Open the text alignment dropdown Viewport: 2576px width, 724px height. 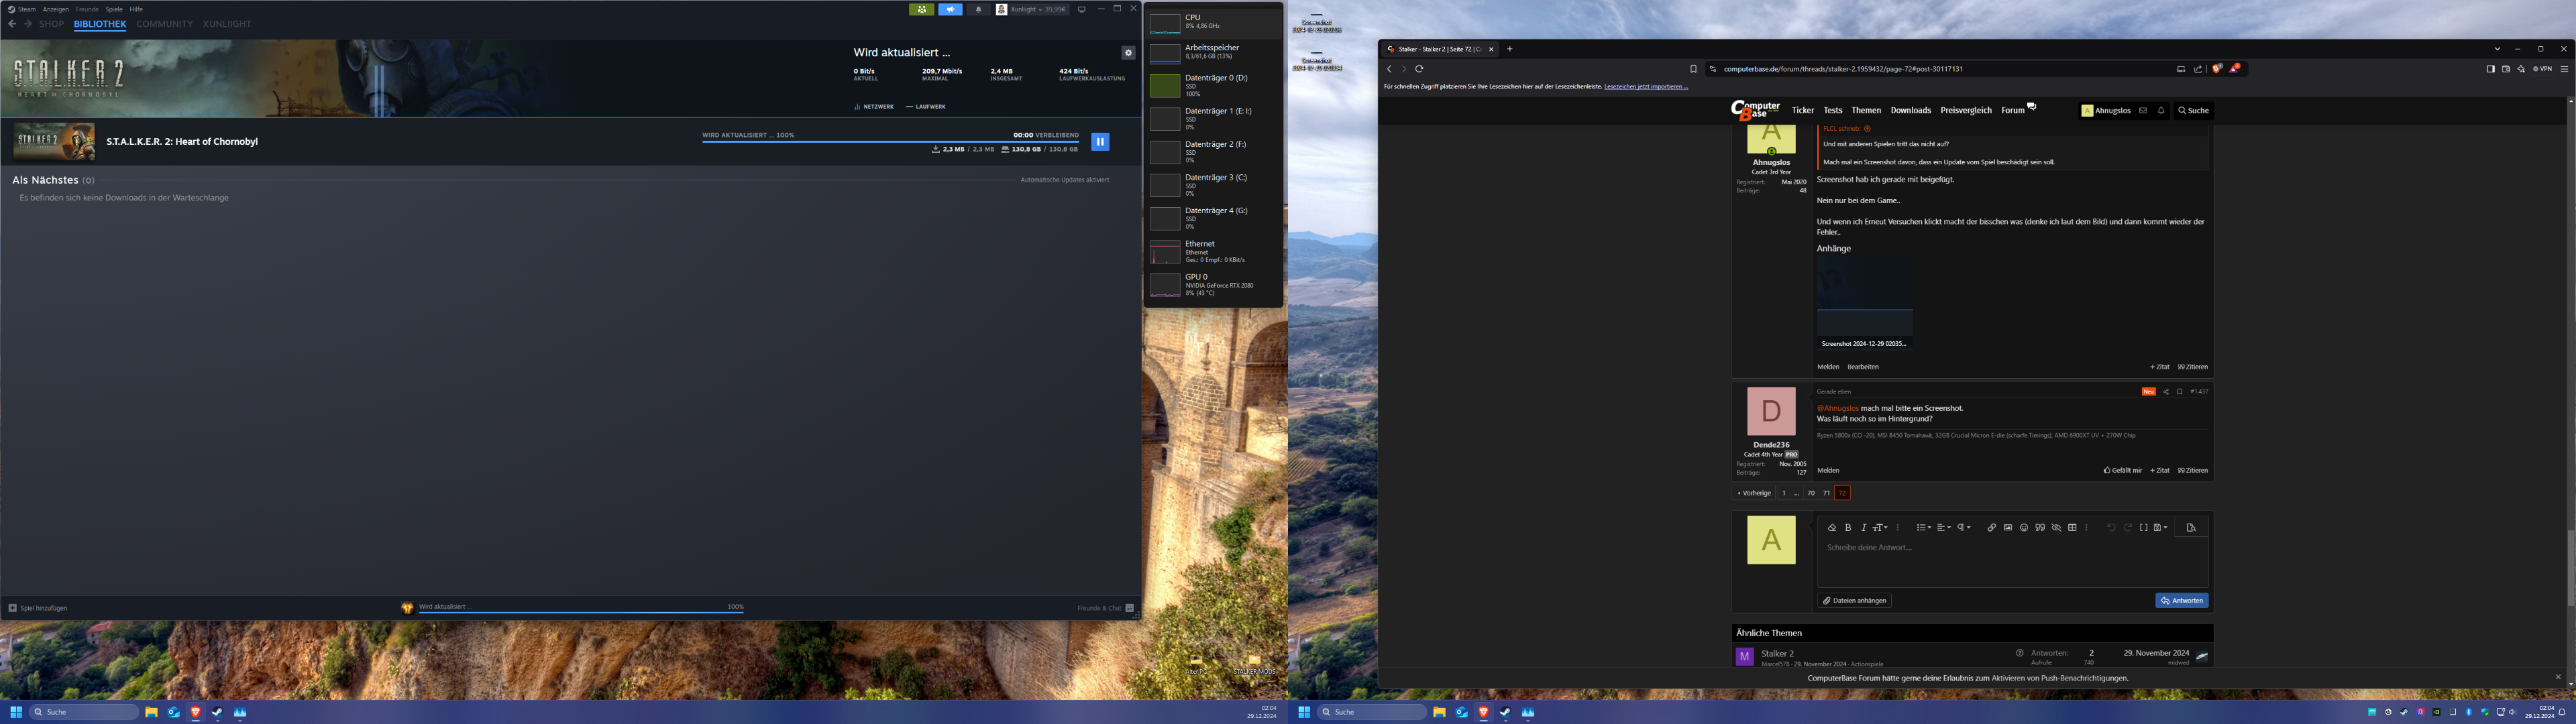1943,528
